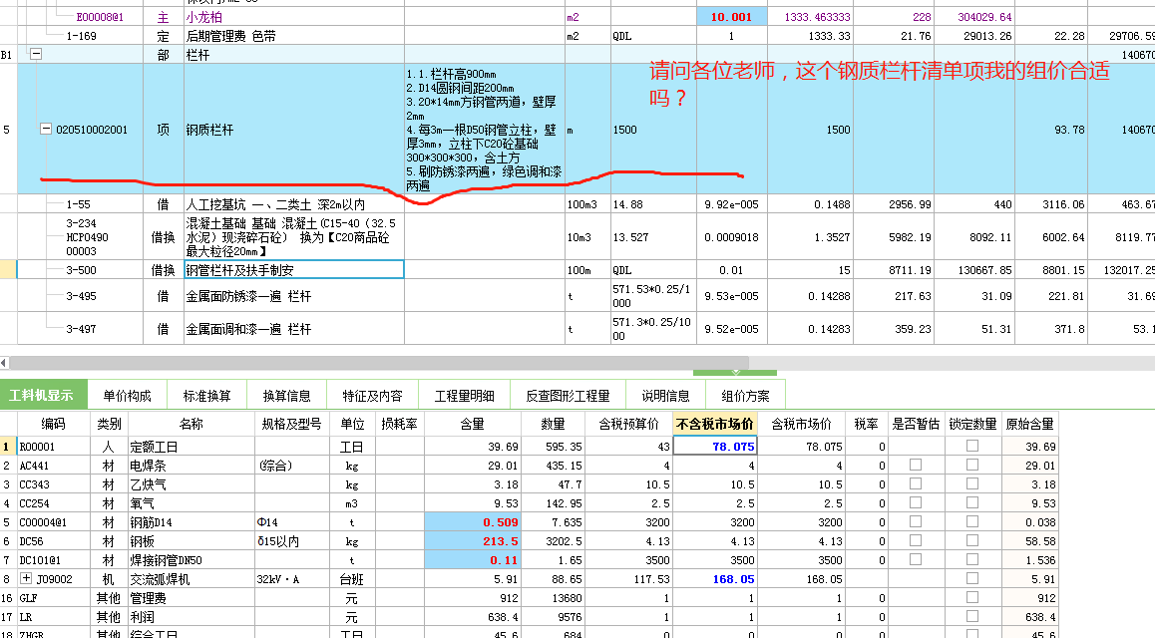Select the 1-55 人工挖基坑 row code
Viewport: 1155px width, 638px height.
click(x=78, y=203)
